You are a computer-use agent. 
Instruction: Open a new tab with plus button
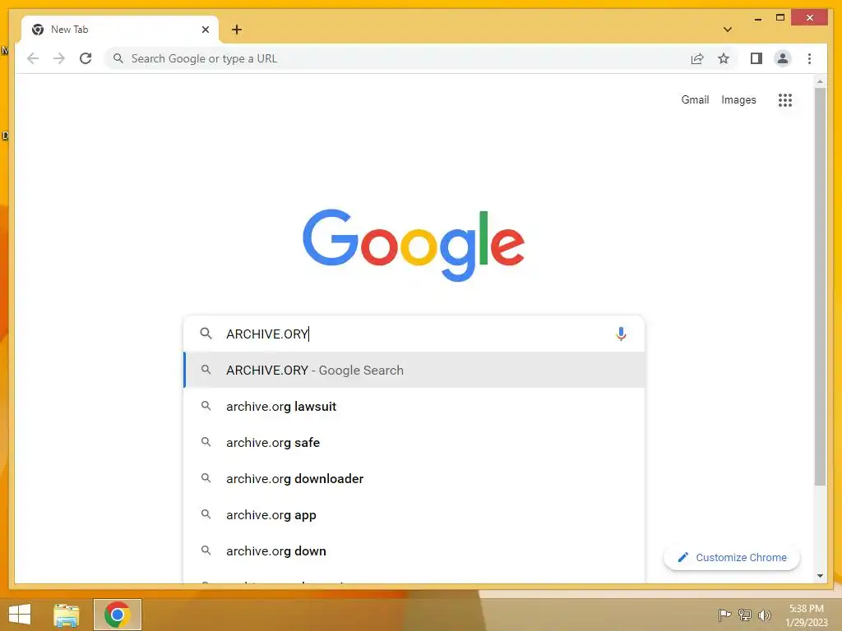237,30
